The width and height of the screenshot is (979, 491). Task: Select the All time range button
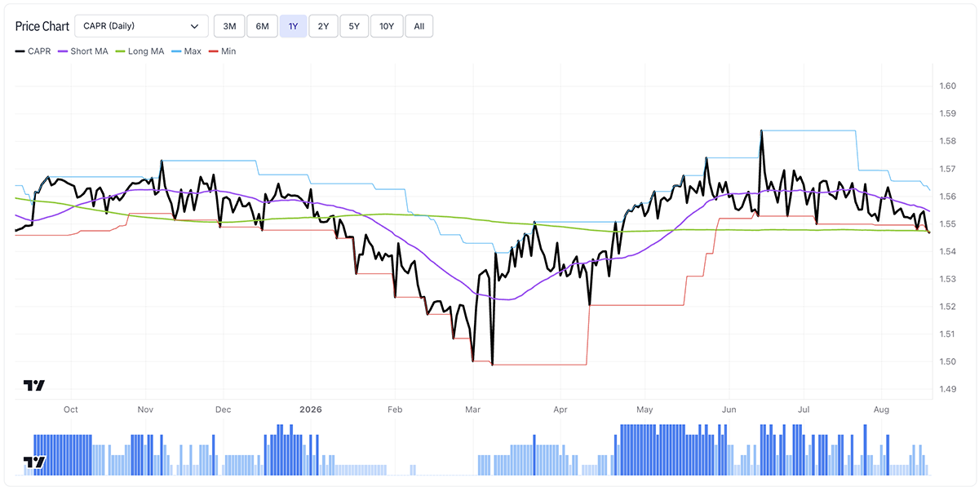click(419, 26)
